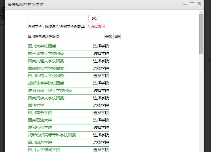The width and height of the screenshot is (211, 152).
Task: Open 选择学院 next to 西华大学
Action: coord(101,105)
